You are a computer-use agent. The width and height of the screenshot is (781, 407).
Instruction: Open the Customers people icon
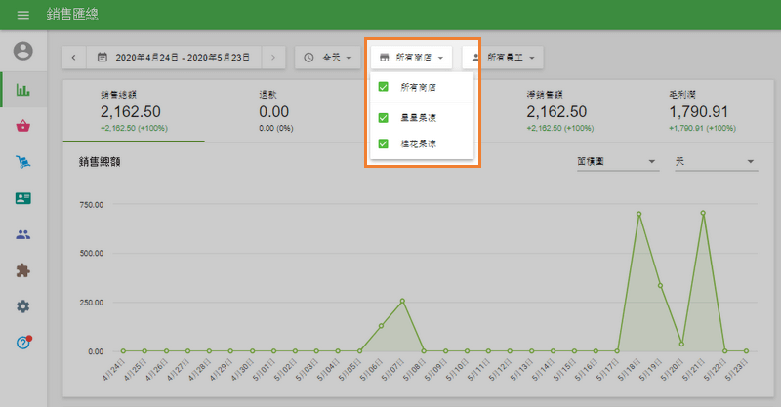[x=23, y=234]
